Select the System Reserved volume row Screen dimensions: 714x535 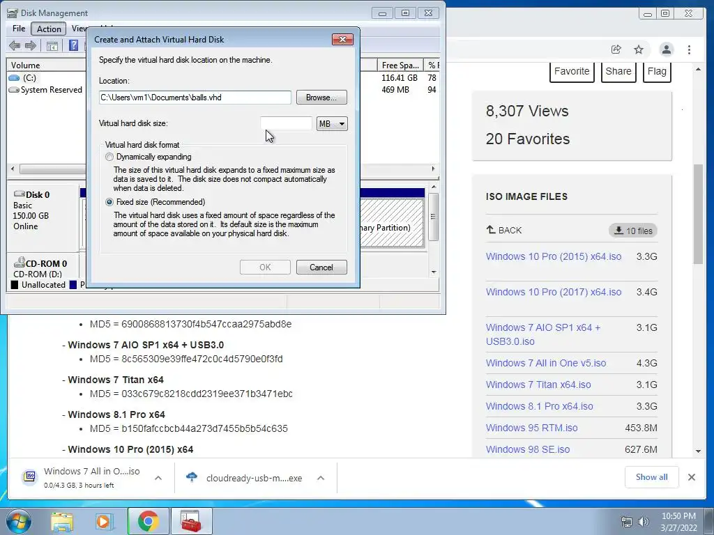(45, 90)
